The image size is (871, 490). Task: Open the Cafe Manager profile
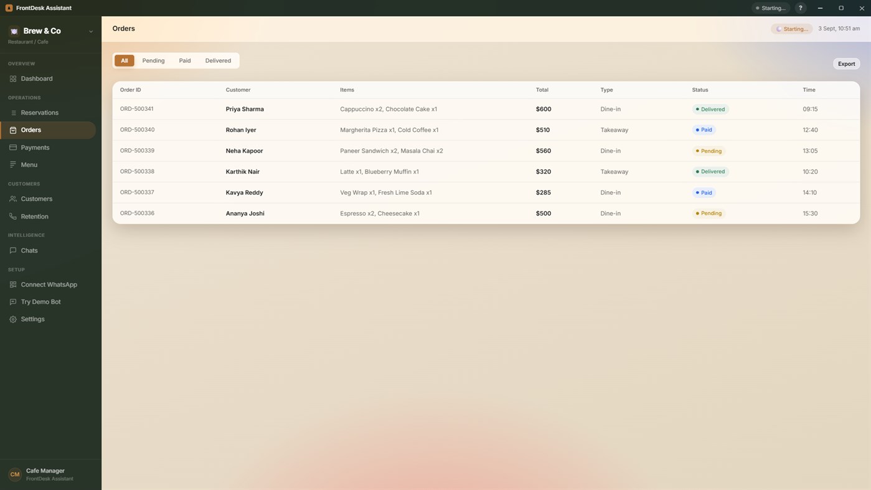[x=50, y=474]
